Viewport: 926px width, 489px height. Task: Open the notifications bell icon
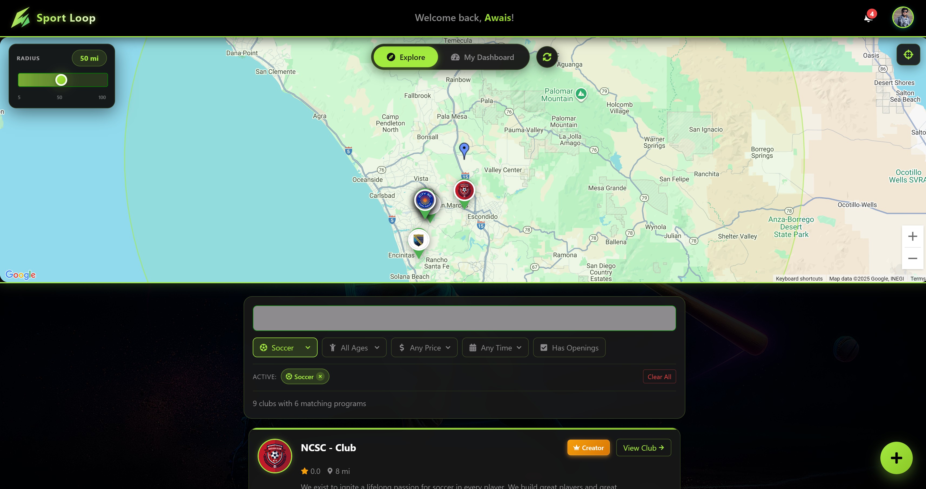[x=868, y=18]
